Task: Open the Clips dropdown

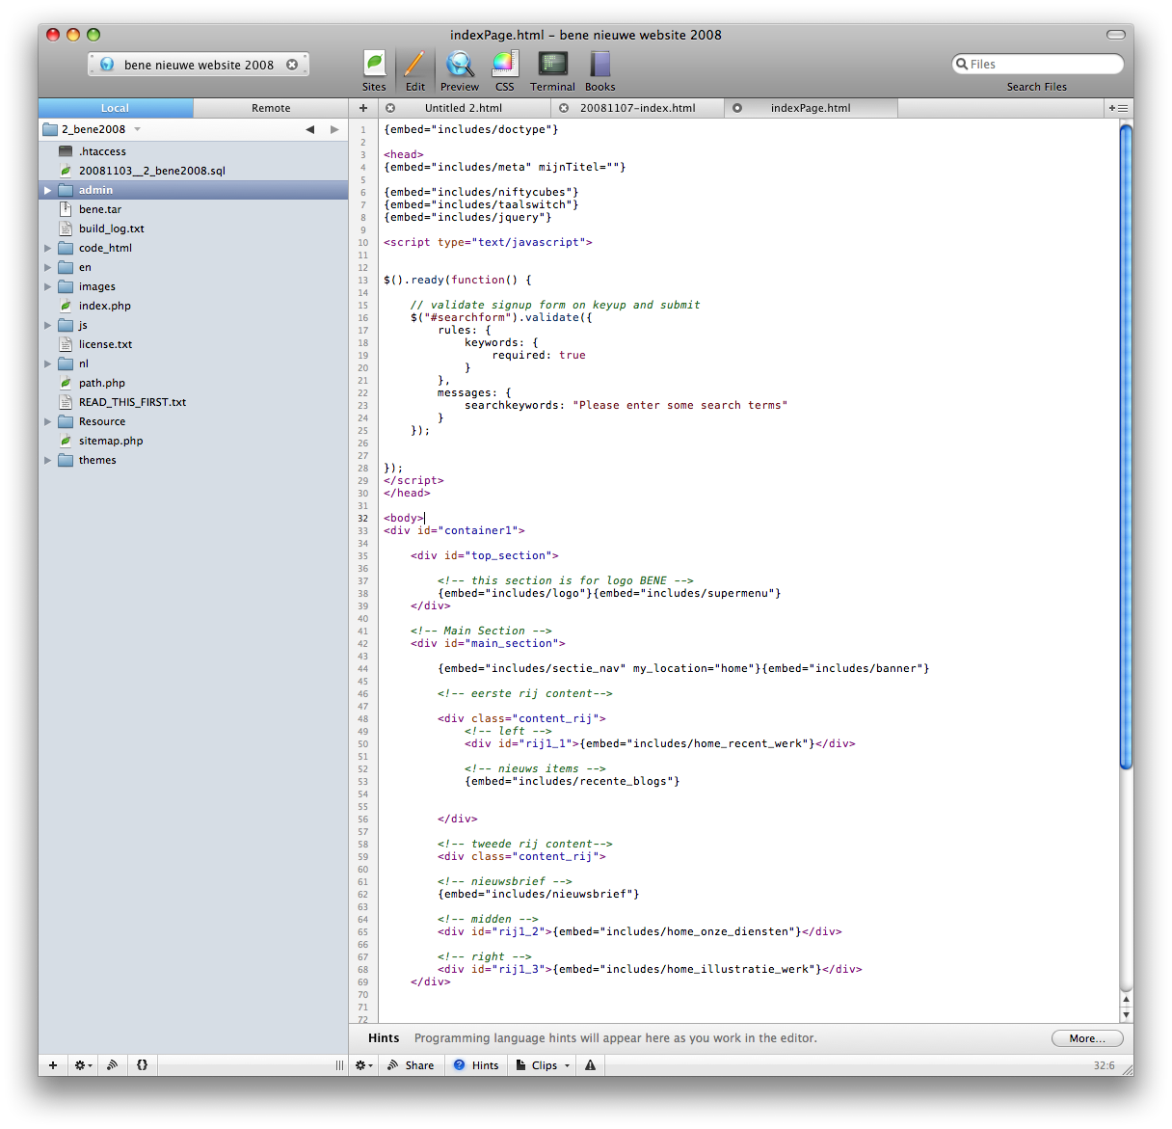Action: point(543,1065)
